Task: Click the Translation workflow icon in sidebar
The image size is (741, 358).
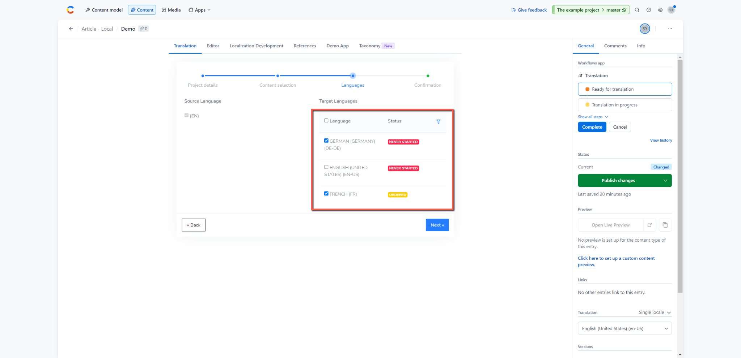Action: point(580,76)
